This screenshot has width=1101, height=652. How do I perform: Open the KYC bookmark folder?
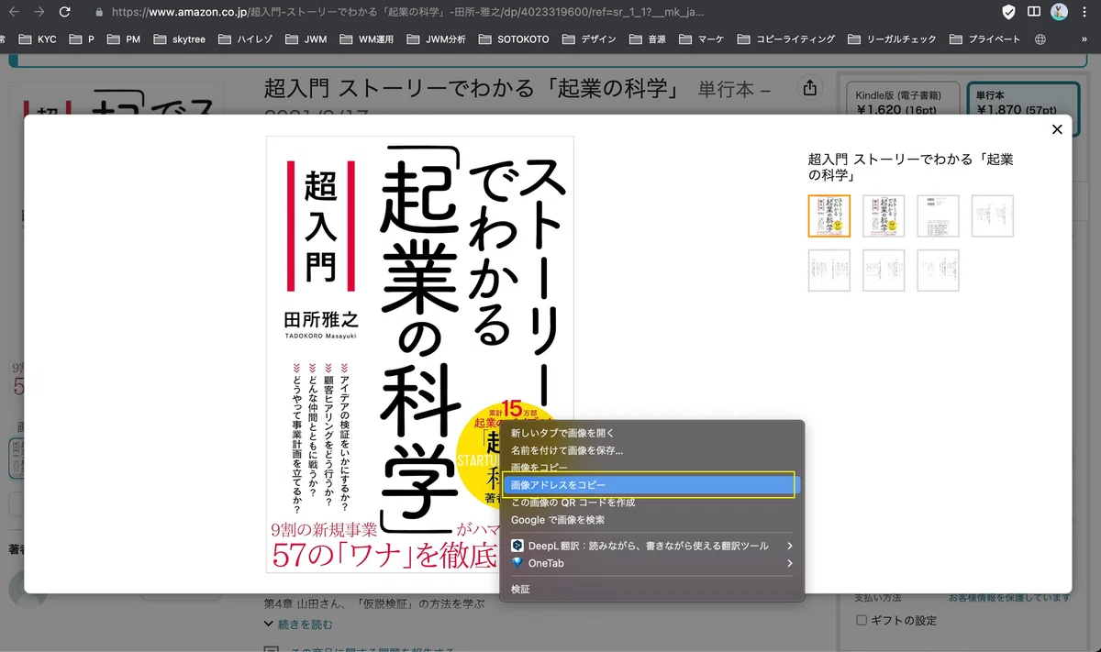[38, 39]
